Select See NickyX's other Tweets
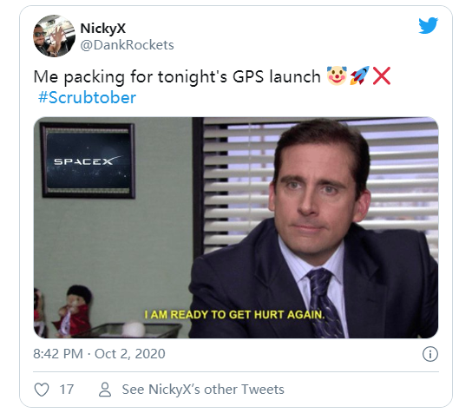Image resolution: width=472 pixels, height=413 pixels. pos(203,390)
